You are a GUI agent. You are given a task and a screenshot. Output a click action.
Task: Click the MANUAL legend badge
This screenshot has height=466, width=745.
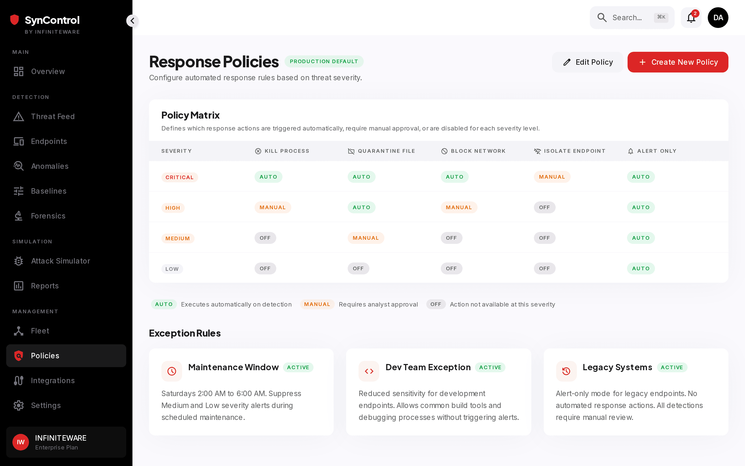coord(317,304)
